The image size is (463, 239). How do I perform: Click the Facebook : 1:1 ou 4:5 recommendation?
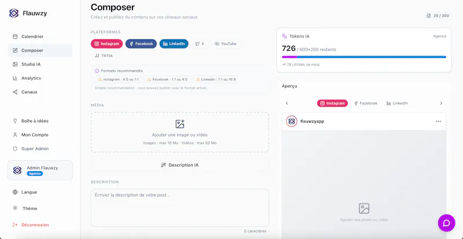tap(167, 79)
